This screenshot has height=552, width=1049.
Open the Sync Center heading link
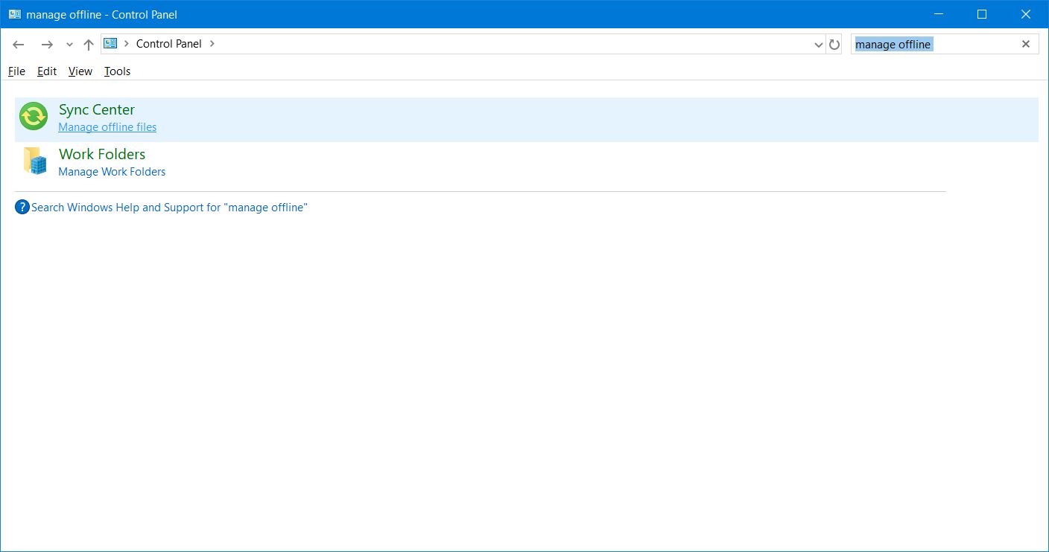[x=97, y=109]
